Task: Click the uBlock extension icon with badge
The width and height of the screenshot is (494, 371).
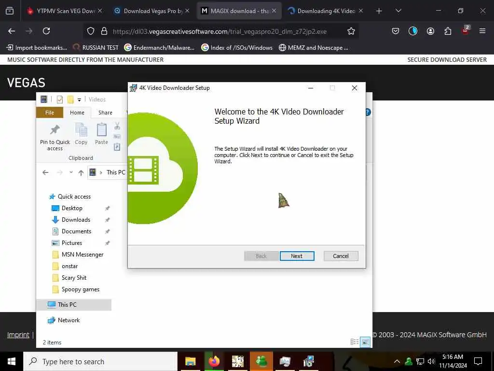Action: (x=466, y=30)
